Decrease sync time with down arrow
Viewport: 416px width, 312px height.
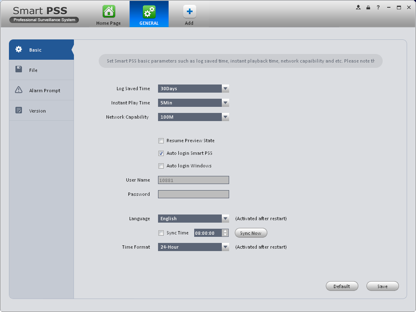[225, 235]
